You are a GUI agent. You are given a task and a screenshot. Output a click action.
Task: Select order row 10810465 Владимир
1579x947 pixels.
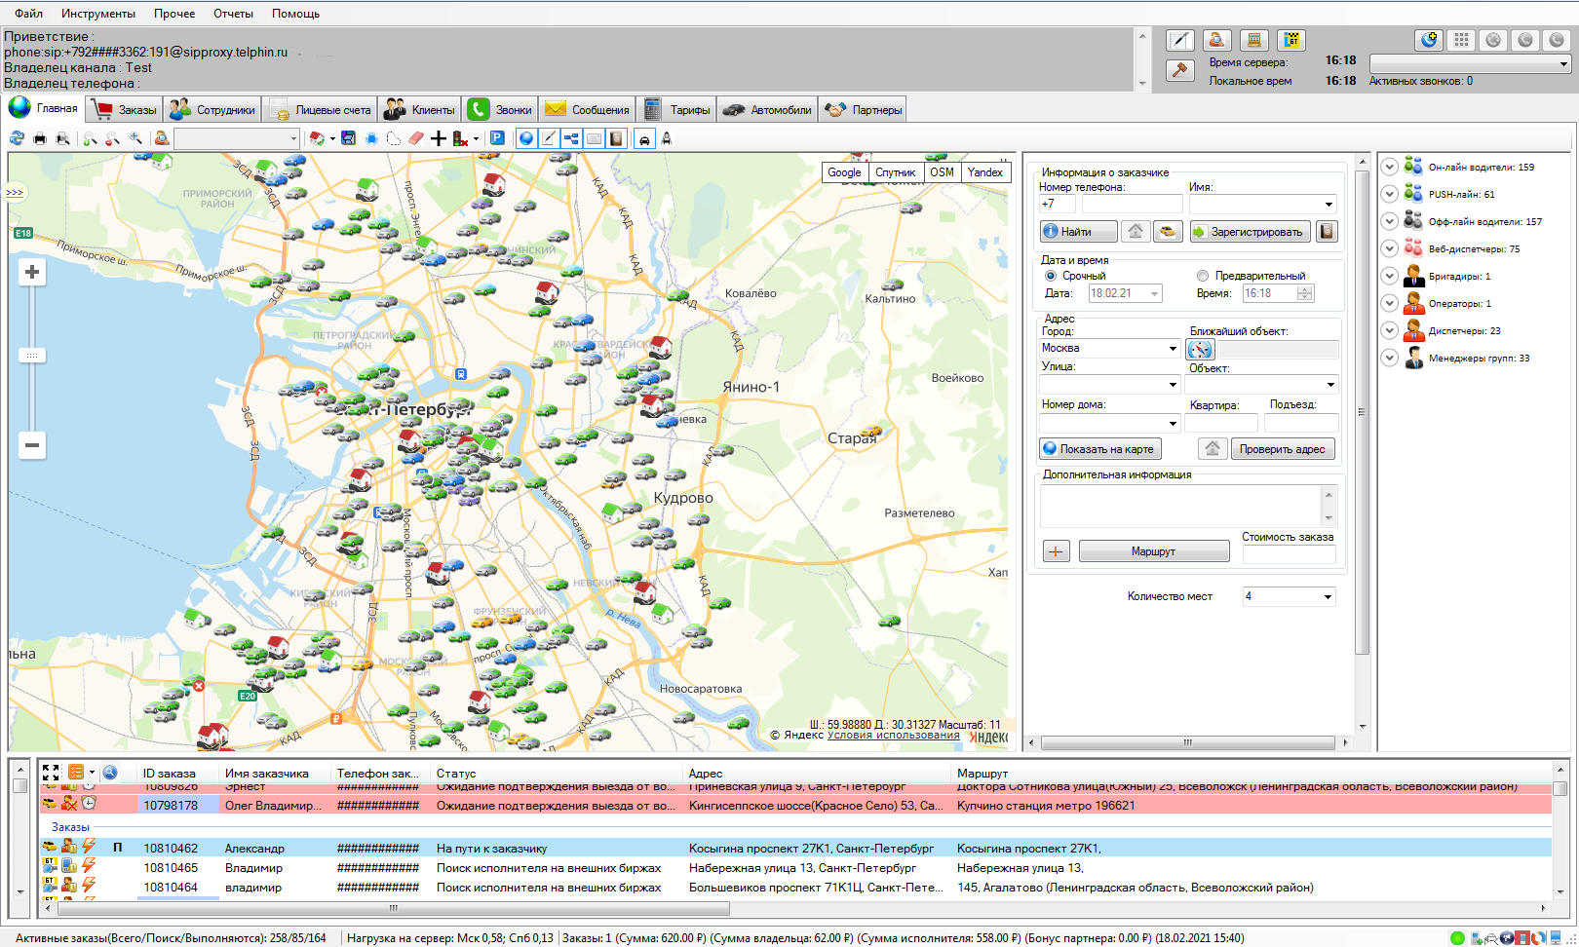(797, 868)
